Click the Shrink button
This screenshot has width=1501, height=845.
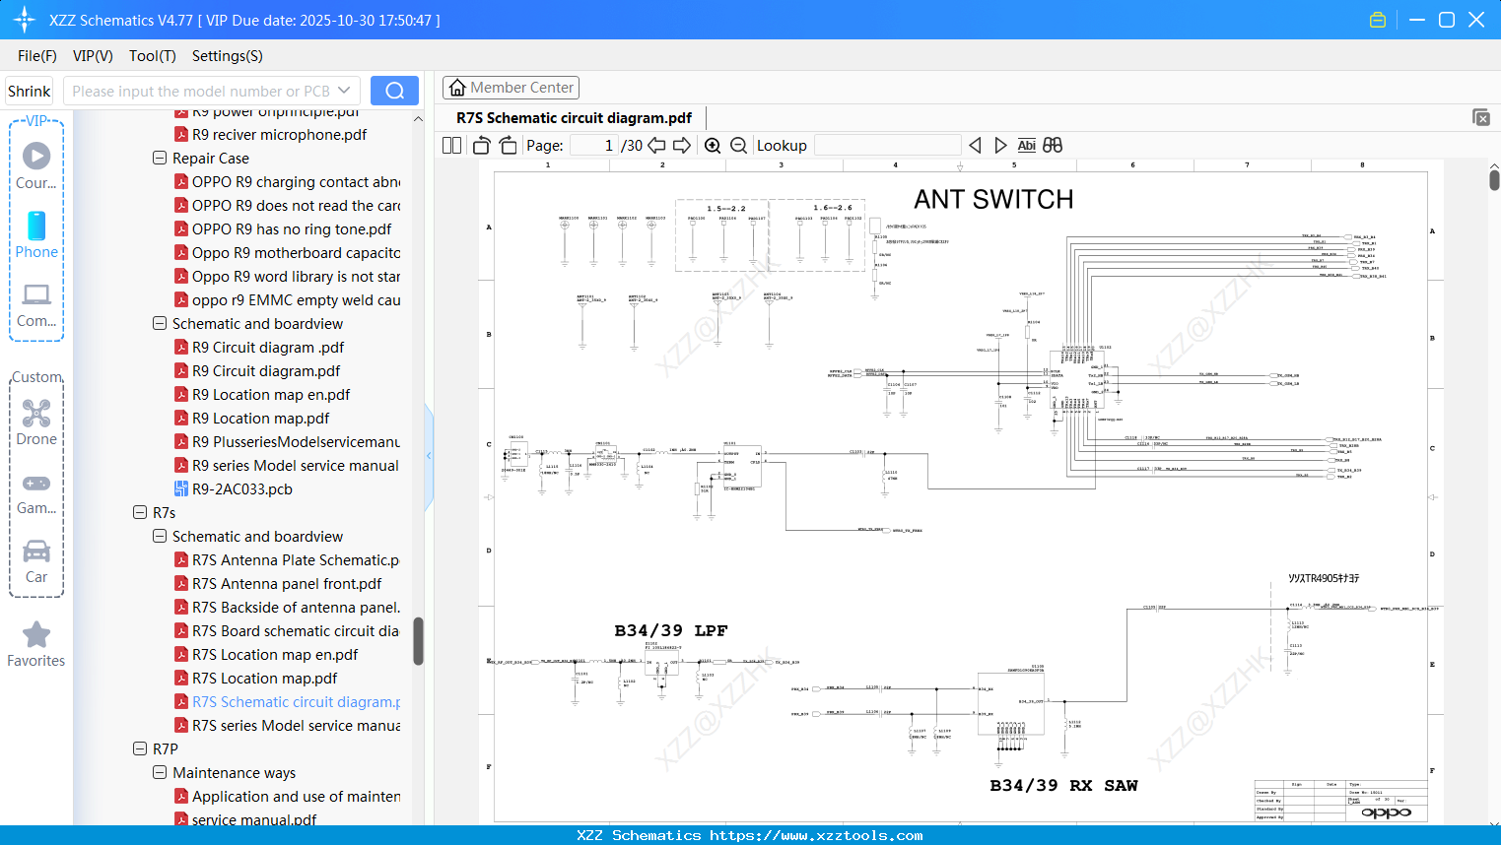(x=28, y=90)
